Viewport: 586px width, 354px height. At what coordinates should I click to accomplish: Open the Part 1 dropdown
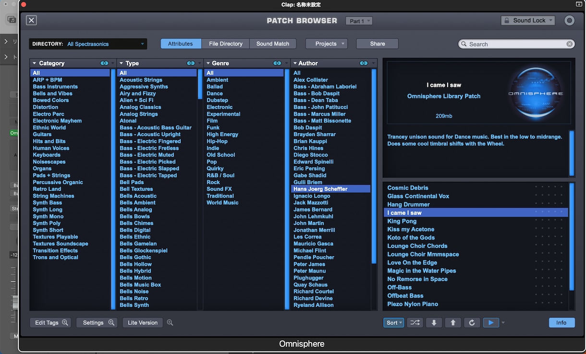[359, 21]
